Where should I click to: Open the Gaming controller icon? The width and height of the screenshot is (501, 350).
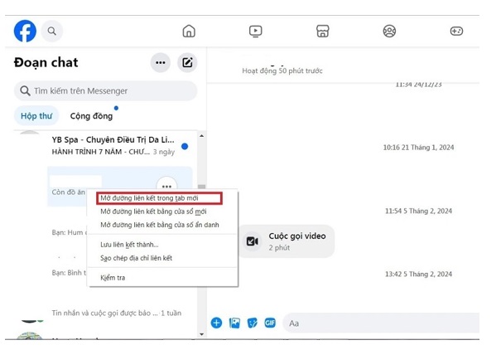coord(456,32)
